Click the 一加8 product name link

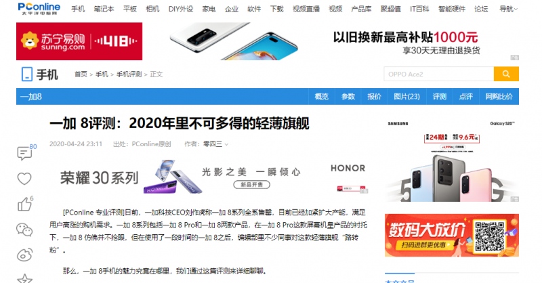click(x=31, y=96)
